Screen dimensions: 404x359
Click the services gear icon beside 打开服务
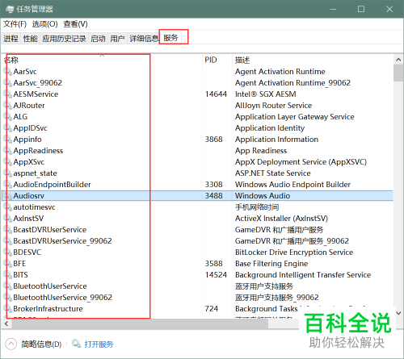[76, 344]
